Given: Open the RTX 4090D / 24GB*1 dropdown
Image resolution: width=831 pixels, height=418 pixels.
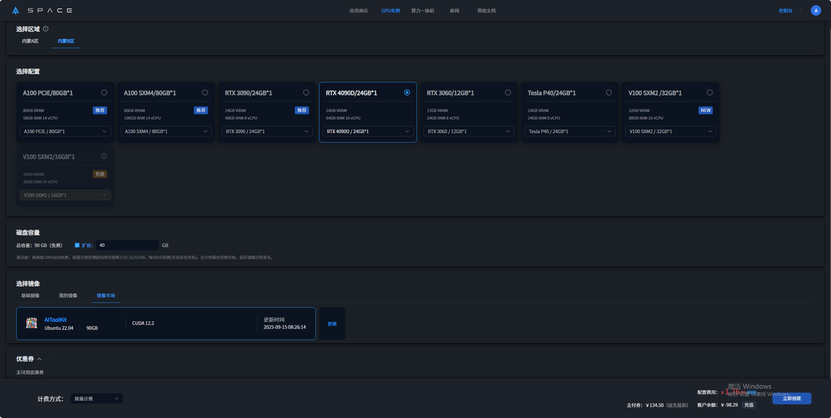Looking at the screenshot, I should pos(368,131).
